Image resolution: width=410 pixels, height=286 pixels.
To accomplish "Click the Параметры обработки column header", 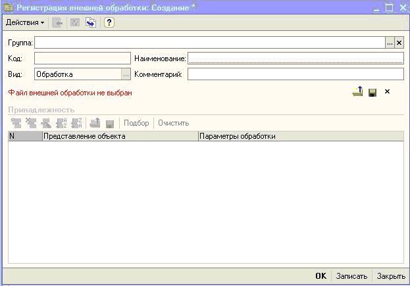I will pyautogui.click(x=300, y=137).
